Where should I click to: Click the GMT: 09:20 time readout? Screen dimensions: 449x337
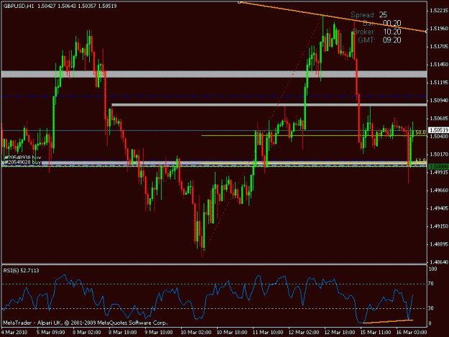[379, 40]
